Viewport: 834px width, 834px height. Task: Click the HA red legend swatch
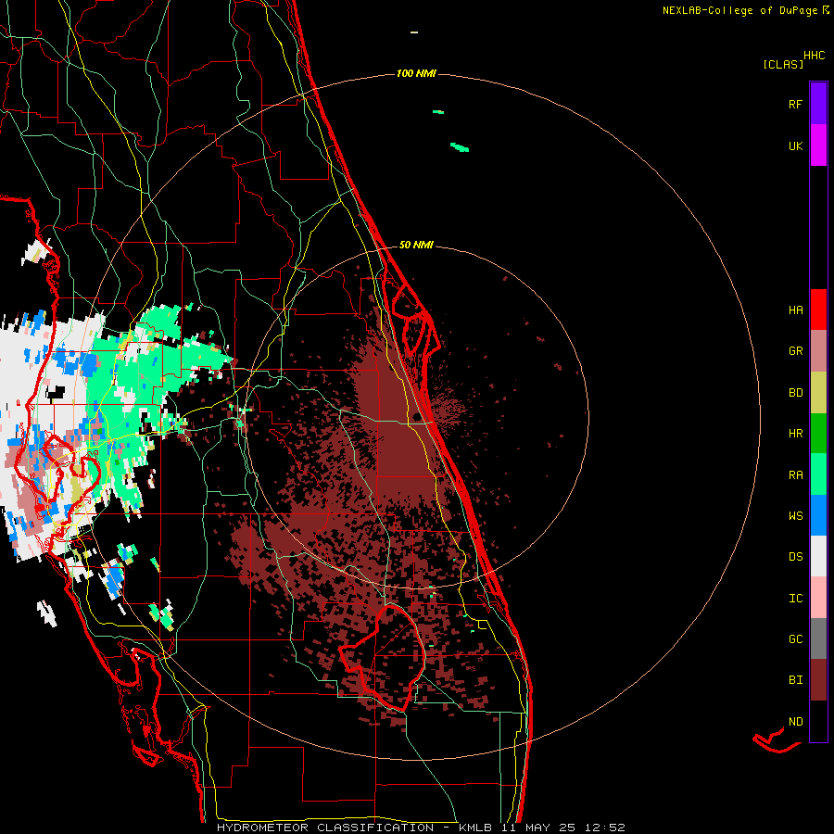[818, 310]
